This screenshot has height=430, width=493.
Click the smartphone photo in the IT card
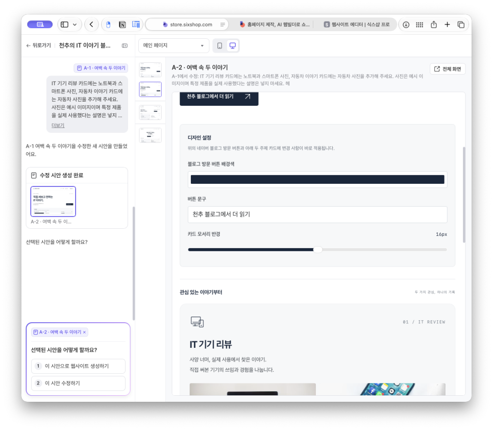pyautogui.click(x=383, y=389)
